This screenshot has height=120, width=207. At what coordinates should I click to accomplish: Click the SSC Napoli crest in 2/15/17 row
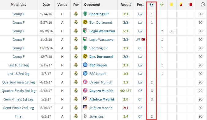tap(85, 65)
